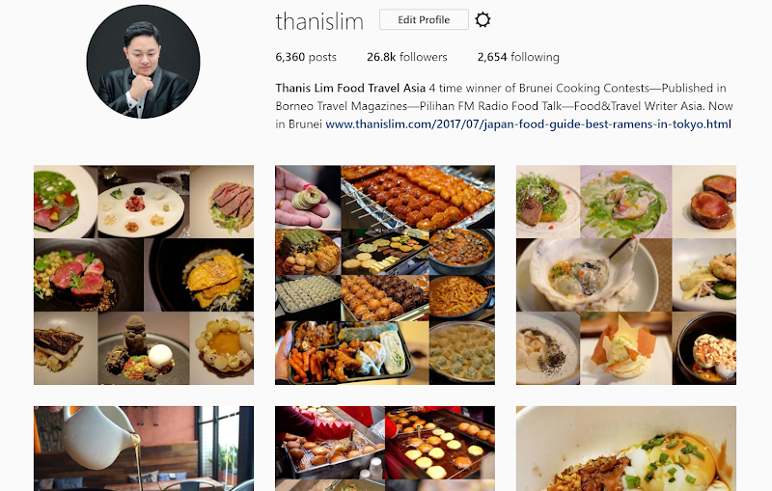This screenshot has width=772, height=491.
Task: Click the grilled skewers tray photo
Action: pos(418,197)
